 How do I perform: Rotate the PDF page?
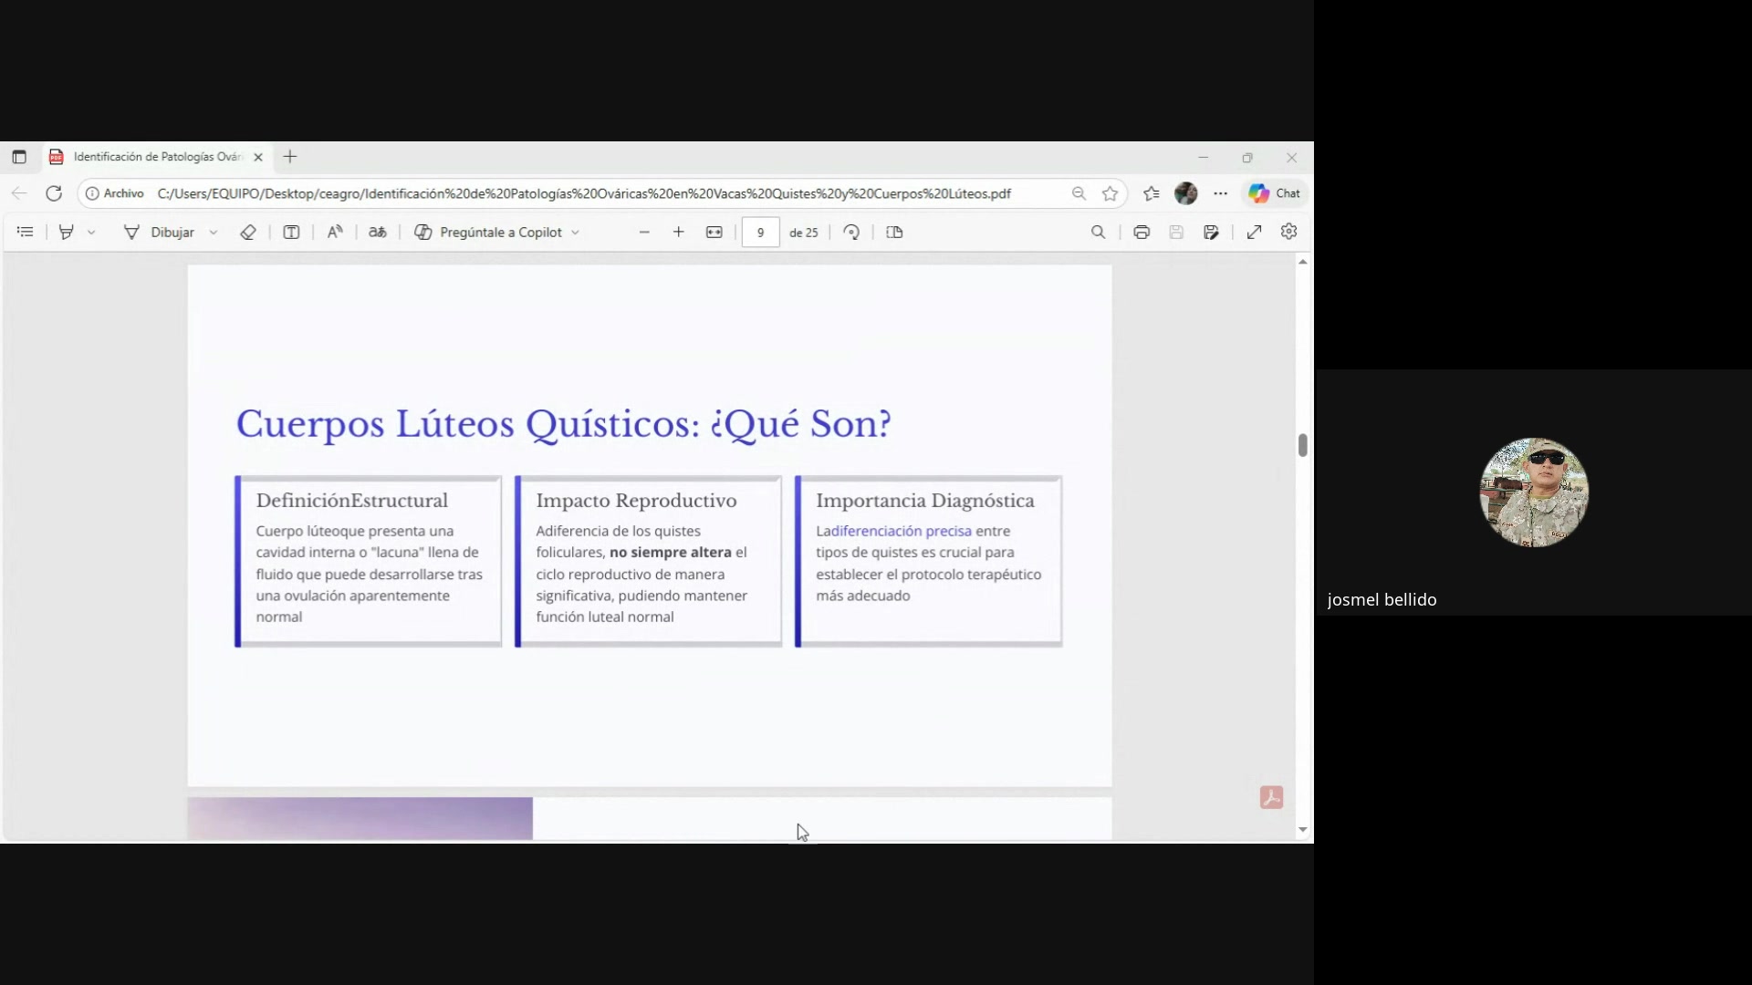click(x=850, y=232)
